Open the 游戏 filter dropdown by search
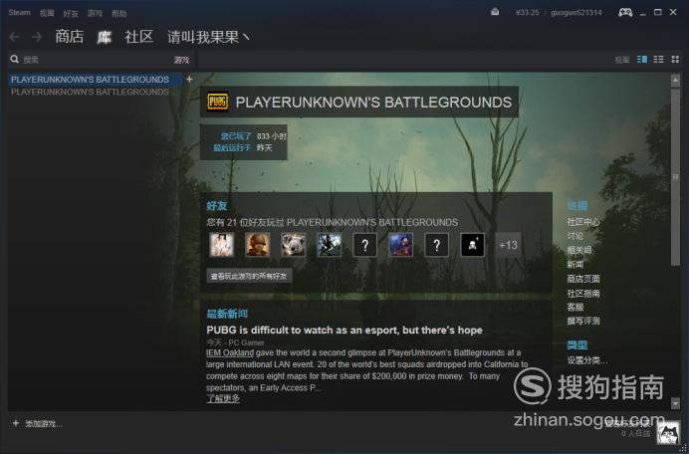 click(x=181, y=60)
